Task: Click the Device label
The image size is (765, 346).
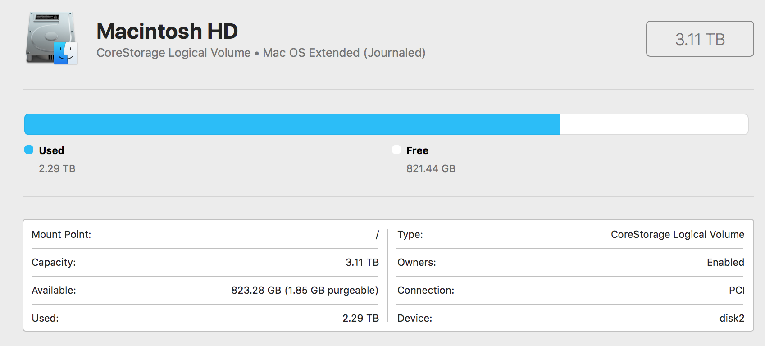Action: [414, 318]
